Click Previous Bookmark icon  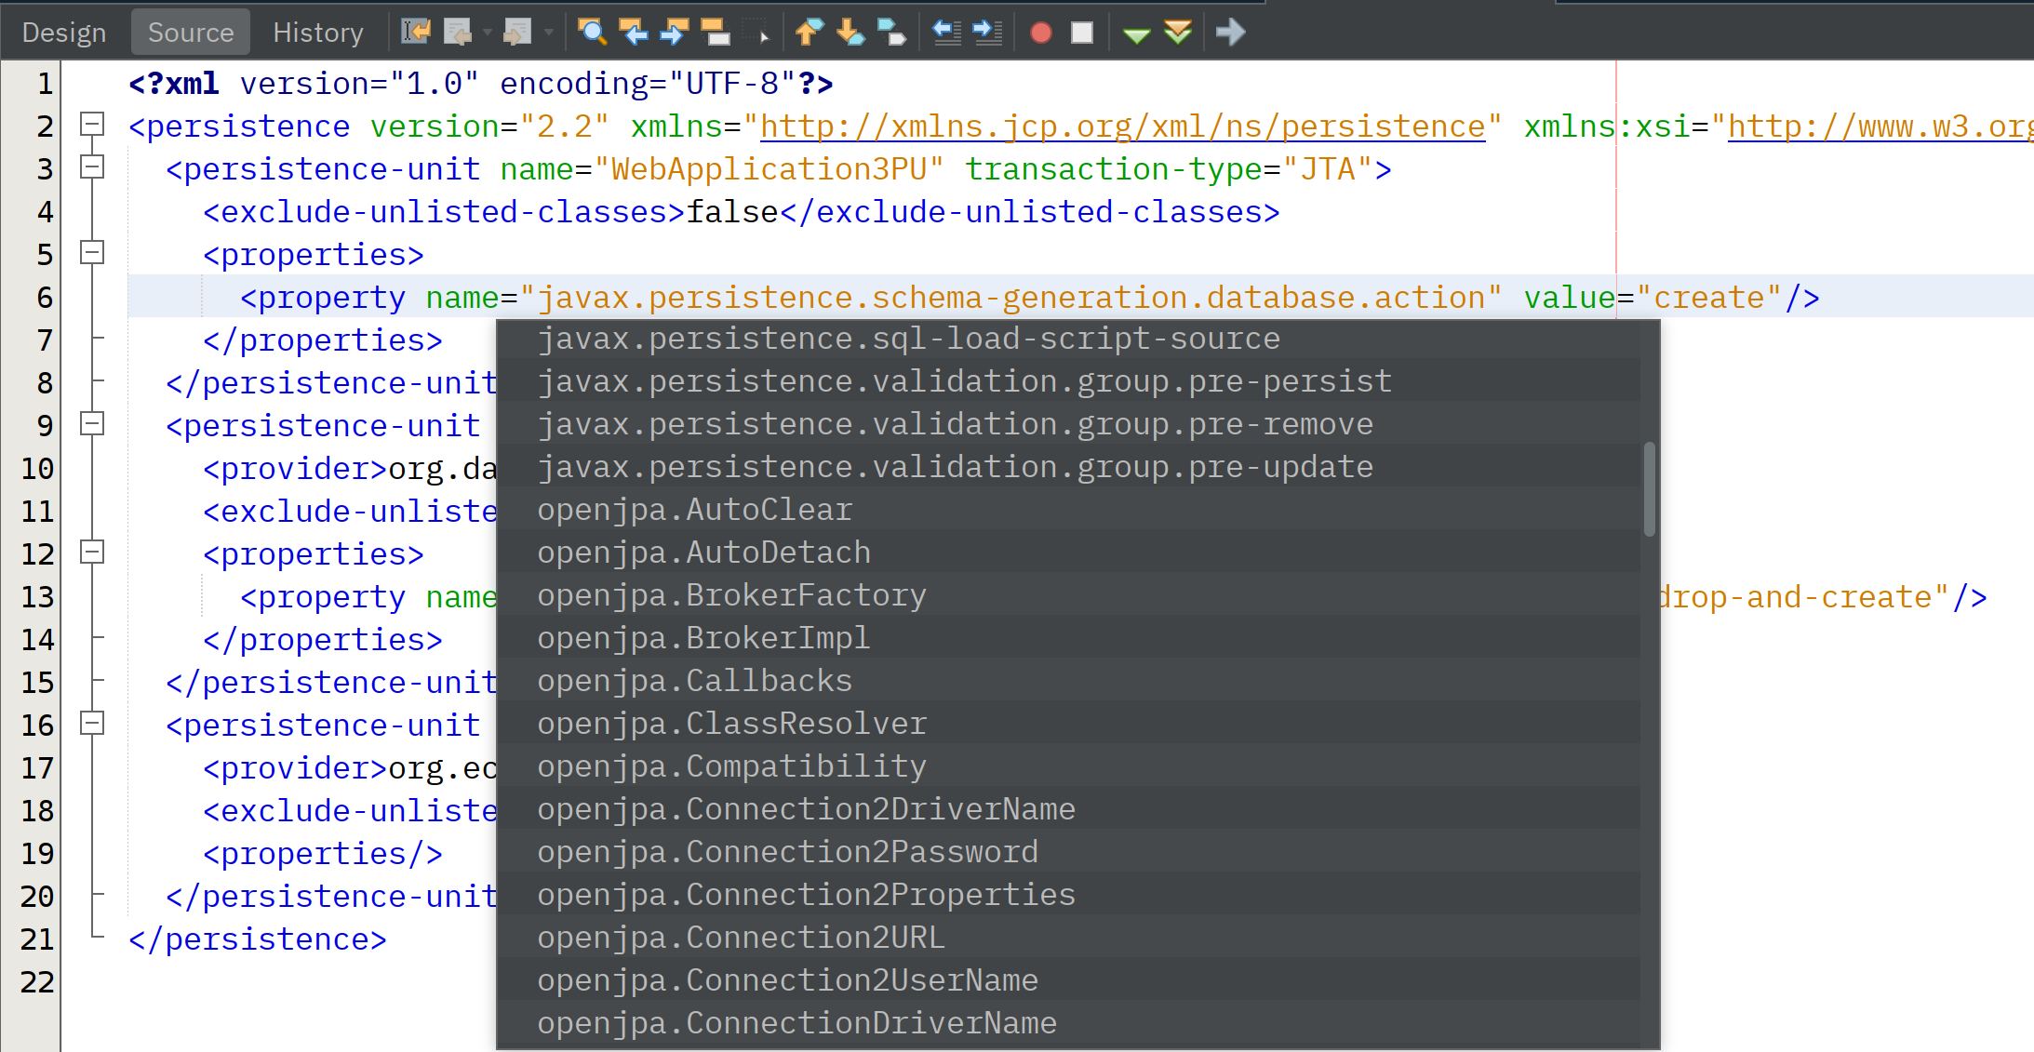click(809, 33)
